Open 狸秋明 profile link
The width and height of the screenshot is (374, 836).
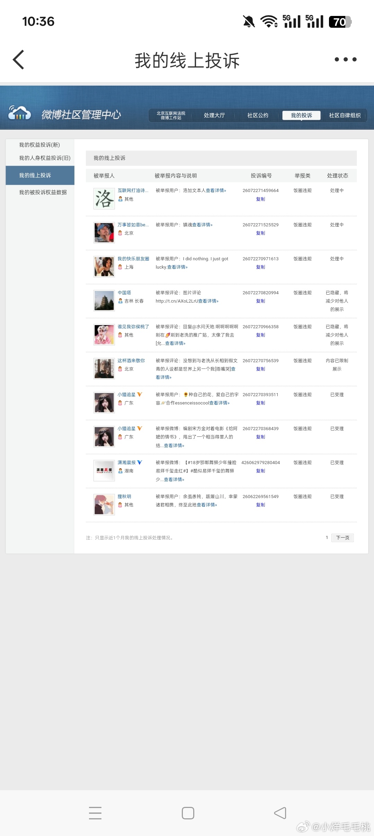[124, 496]
